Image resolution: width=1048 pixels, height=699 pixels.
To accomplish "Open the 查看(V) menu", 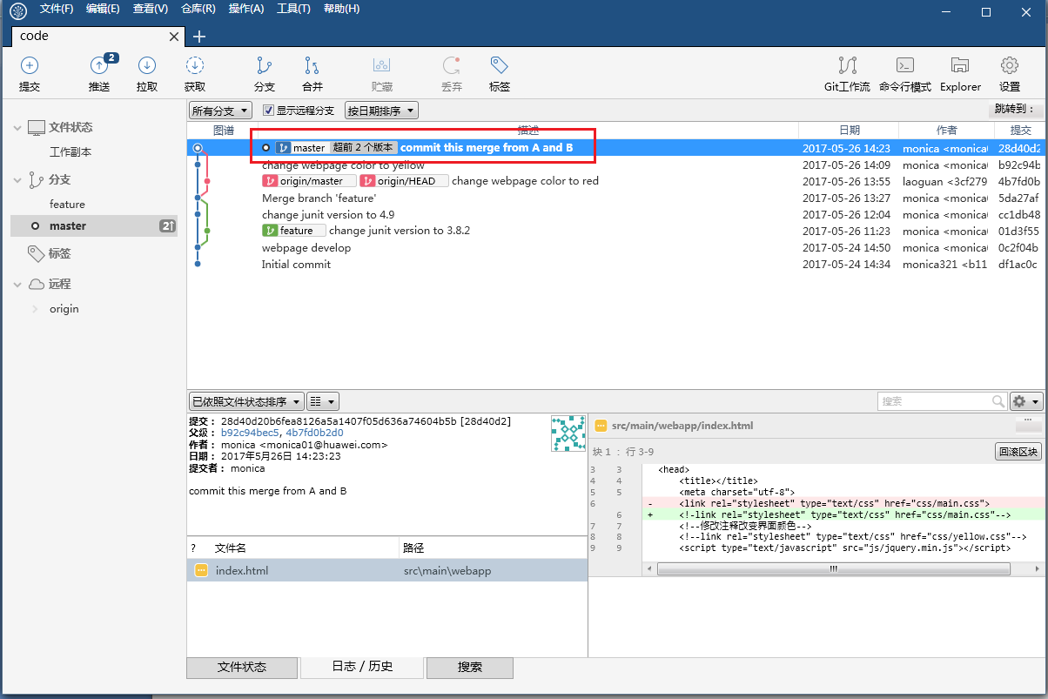I will [151, 9].
